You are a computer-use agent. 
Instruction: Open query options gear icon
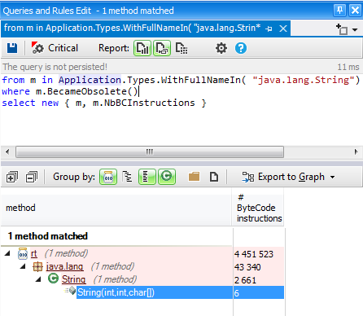221,48
